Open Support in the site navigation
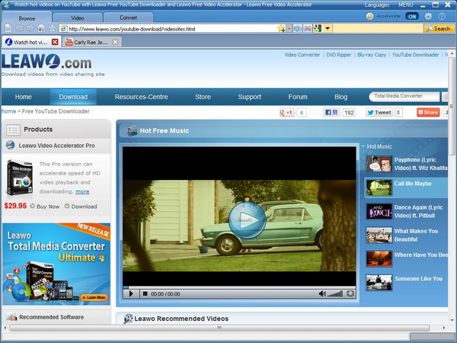 click(x=250, y=97)
